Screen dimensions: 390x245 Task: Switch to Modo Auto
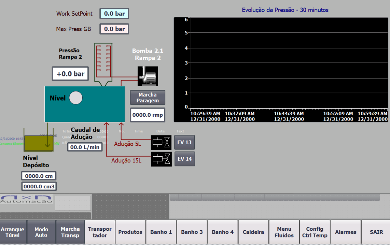(x=41, y=232)
